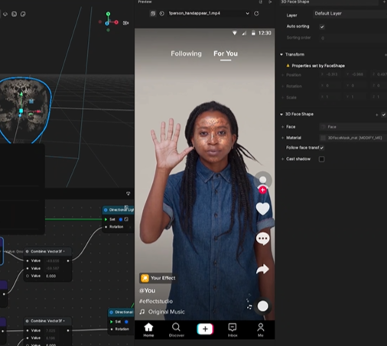Viewport: 387px width, 346px height.
Task: Open the Inbox icon
Action: click(233, 330)
